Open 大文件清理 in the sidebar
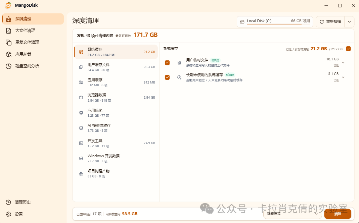 tap(33, 31)
